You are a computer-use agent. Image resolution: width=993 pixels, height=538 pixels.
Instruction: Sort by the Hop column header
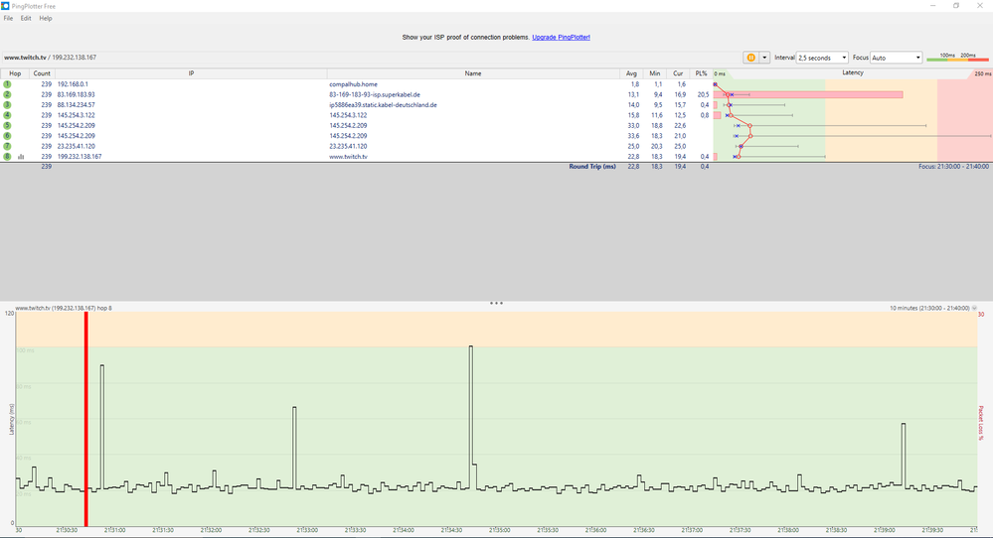15,73
